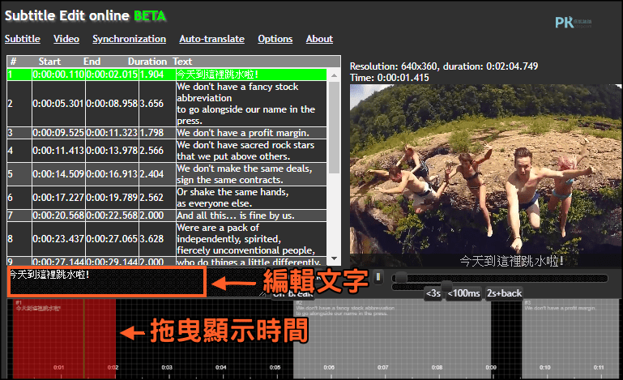Step back with the <100ms button
Viewport: 623px width, 380px height.
pyautogui.click(x=463, y=293)
